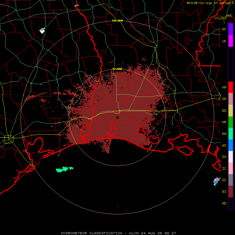Screen dimensions: 235x235
Task: Click the 50 NMI range ring label
Action: (x=117, y=69)
